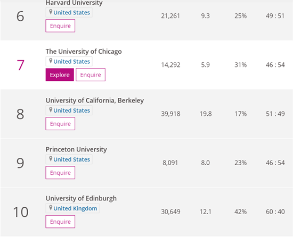Viewport: 293px width, 237px height.
Task: Enquire about Harvard University
Action: point(60,26)
